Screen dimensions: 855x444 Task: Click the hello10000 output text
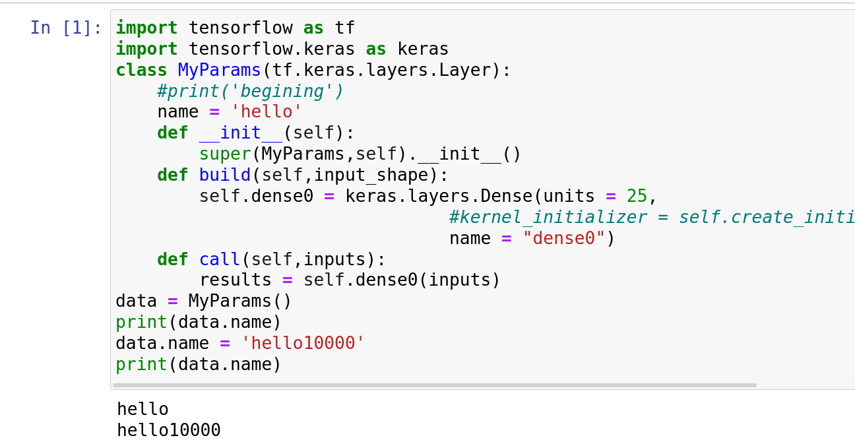tap(168, 429)
